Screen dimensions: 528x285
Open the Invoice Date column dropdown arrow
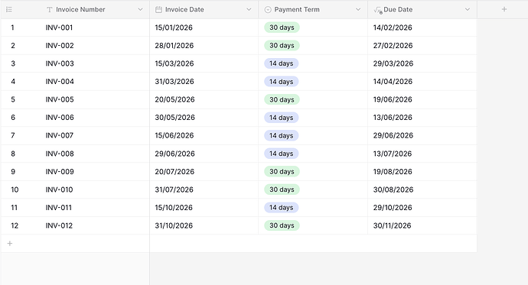click(x=249, y=9)
